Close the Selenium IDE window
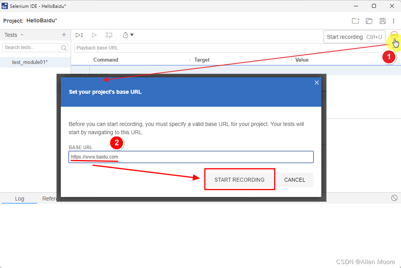 392,6
